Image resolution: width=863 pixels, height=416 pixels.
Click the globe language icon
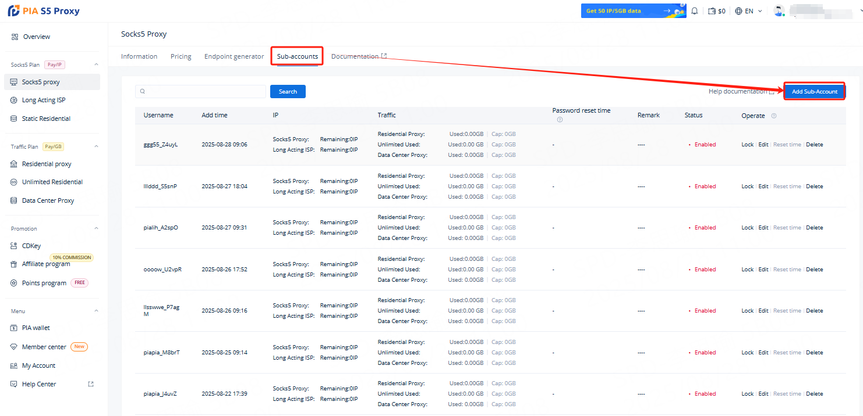[x=738, y=11]
